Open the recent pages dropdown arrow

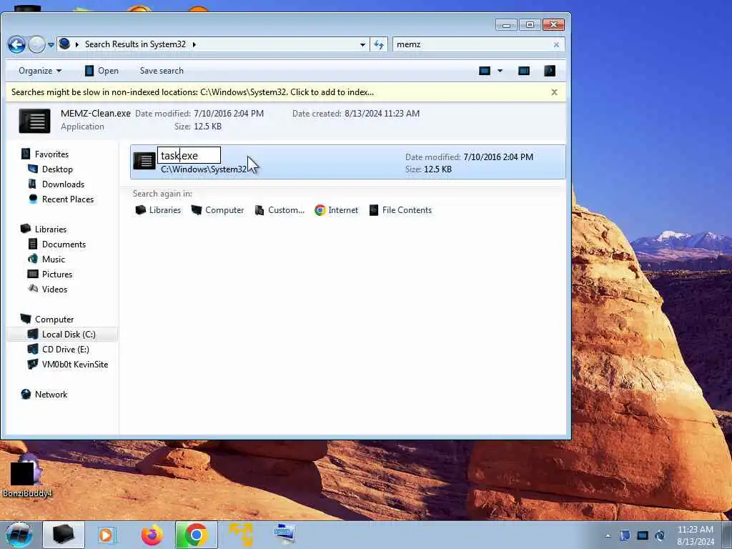click(51, 45)
